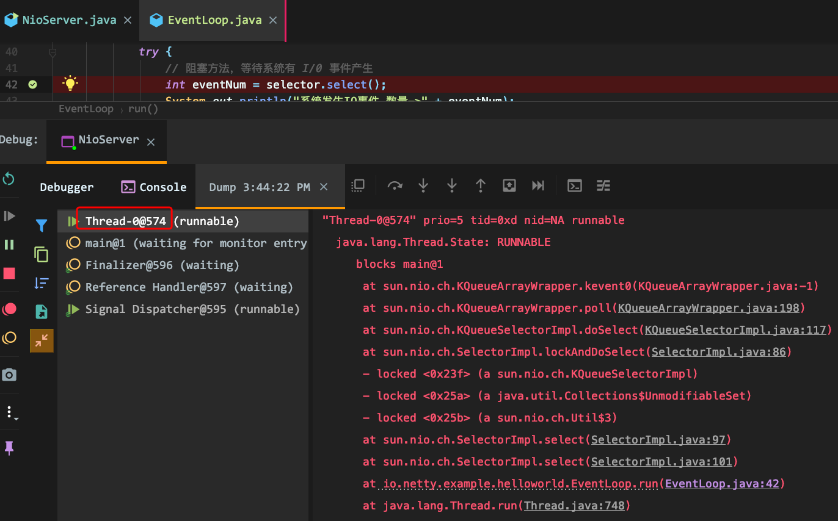Click the Force Step Into arrow icon
This screenshot has height=521, width=838.
pyautogui.click(x=452, y=185)
